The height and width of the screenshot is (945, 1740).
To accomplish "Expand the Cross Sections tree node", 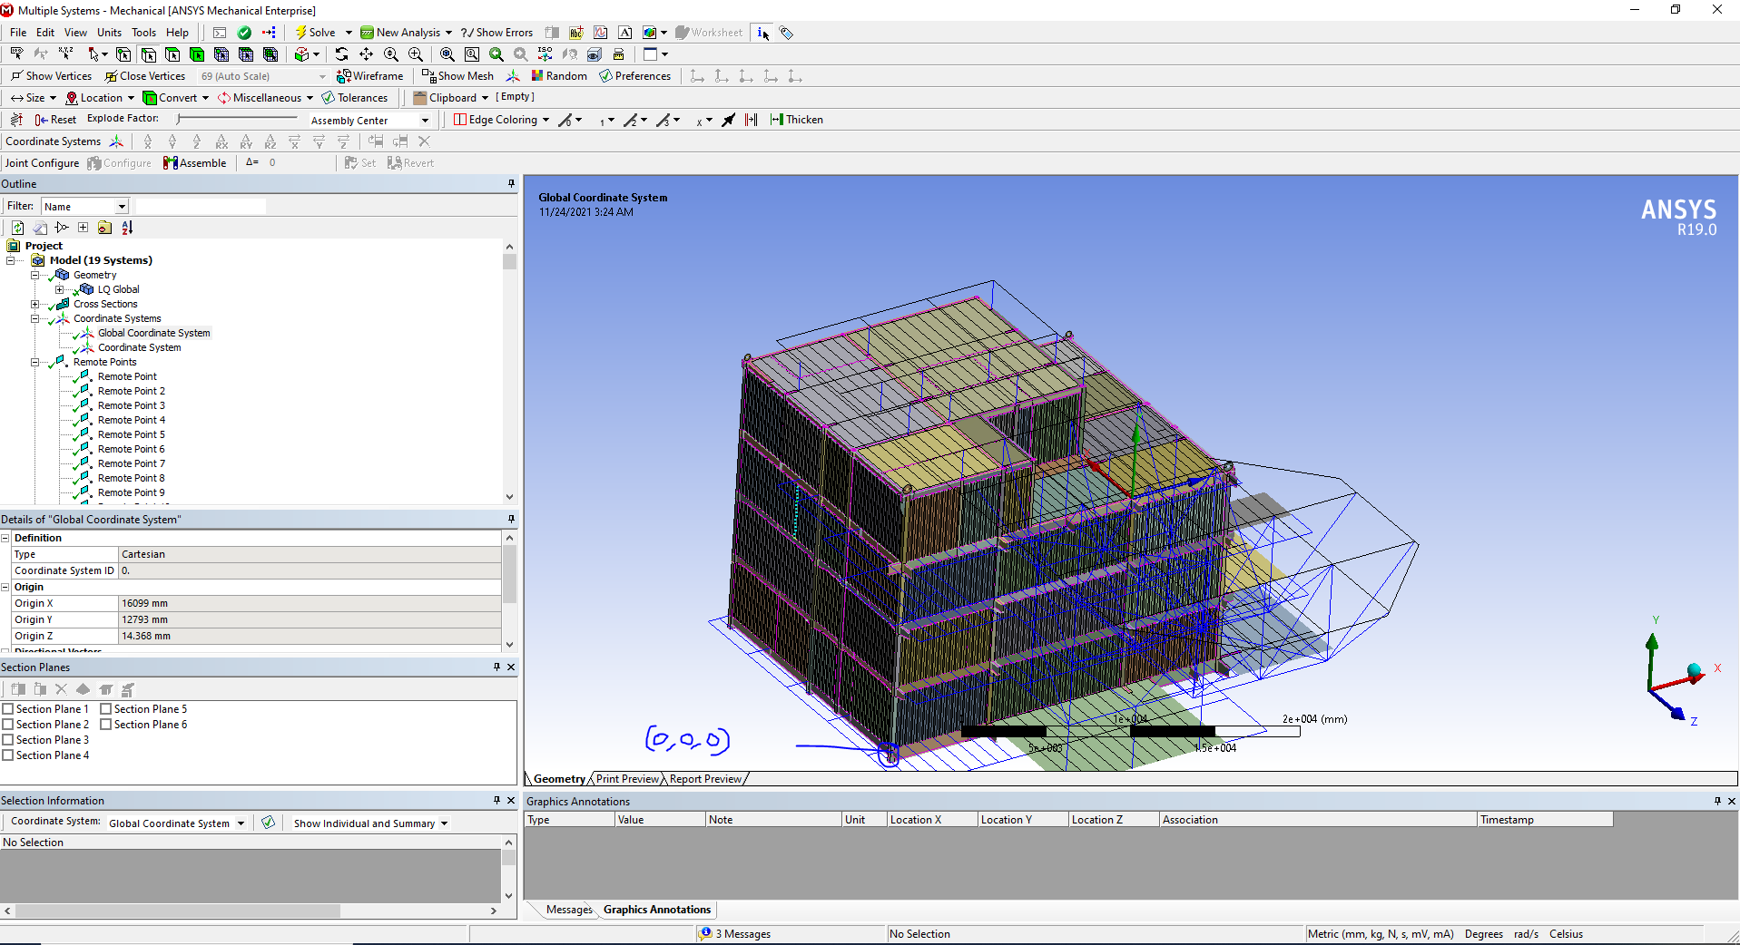I will tap(35, 304).
